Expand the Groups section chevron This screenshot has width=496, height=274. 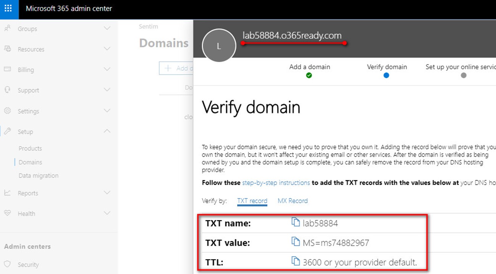tap(107, 29)
